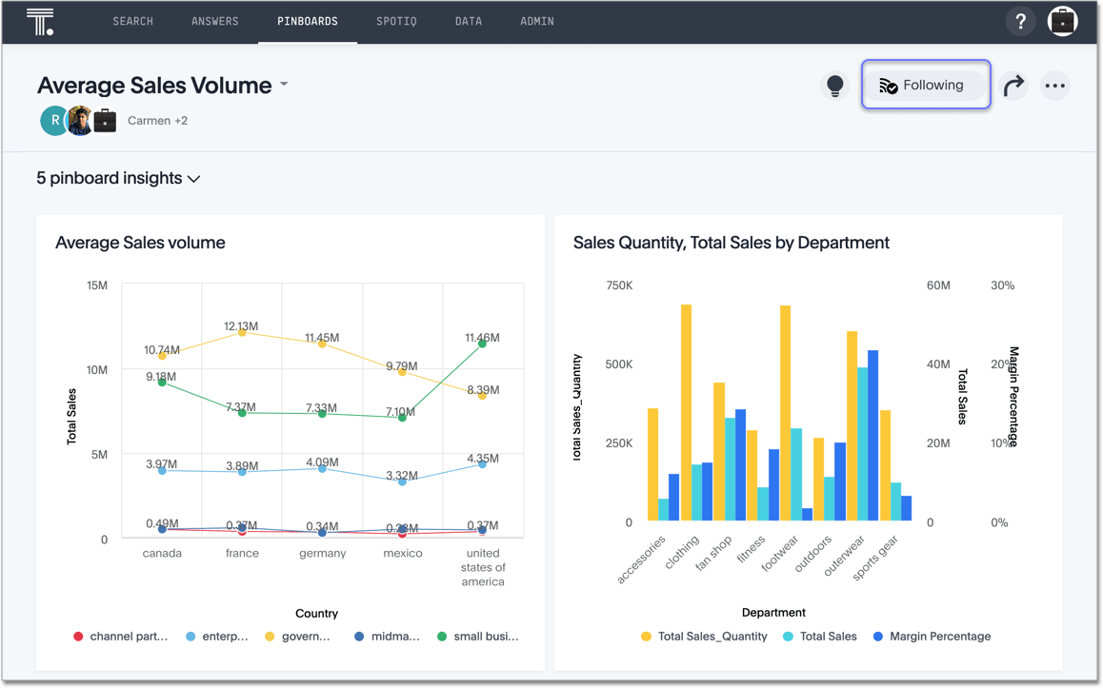Open the user profile briefcase icon
The width and height of the screenshot is (1103, 688).
point(1062,22)
